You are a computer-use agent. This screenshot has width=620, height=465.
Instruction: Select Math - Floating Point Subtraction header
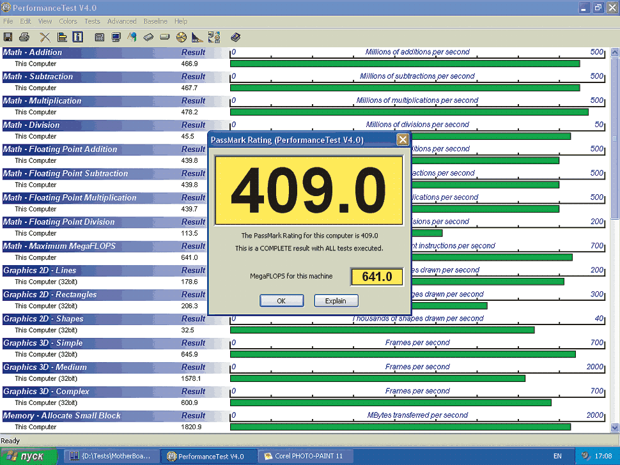click(x=105, y=174)
